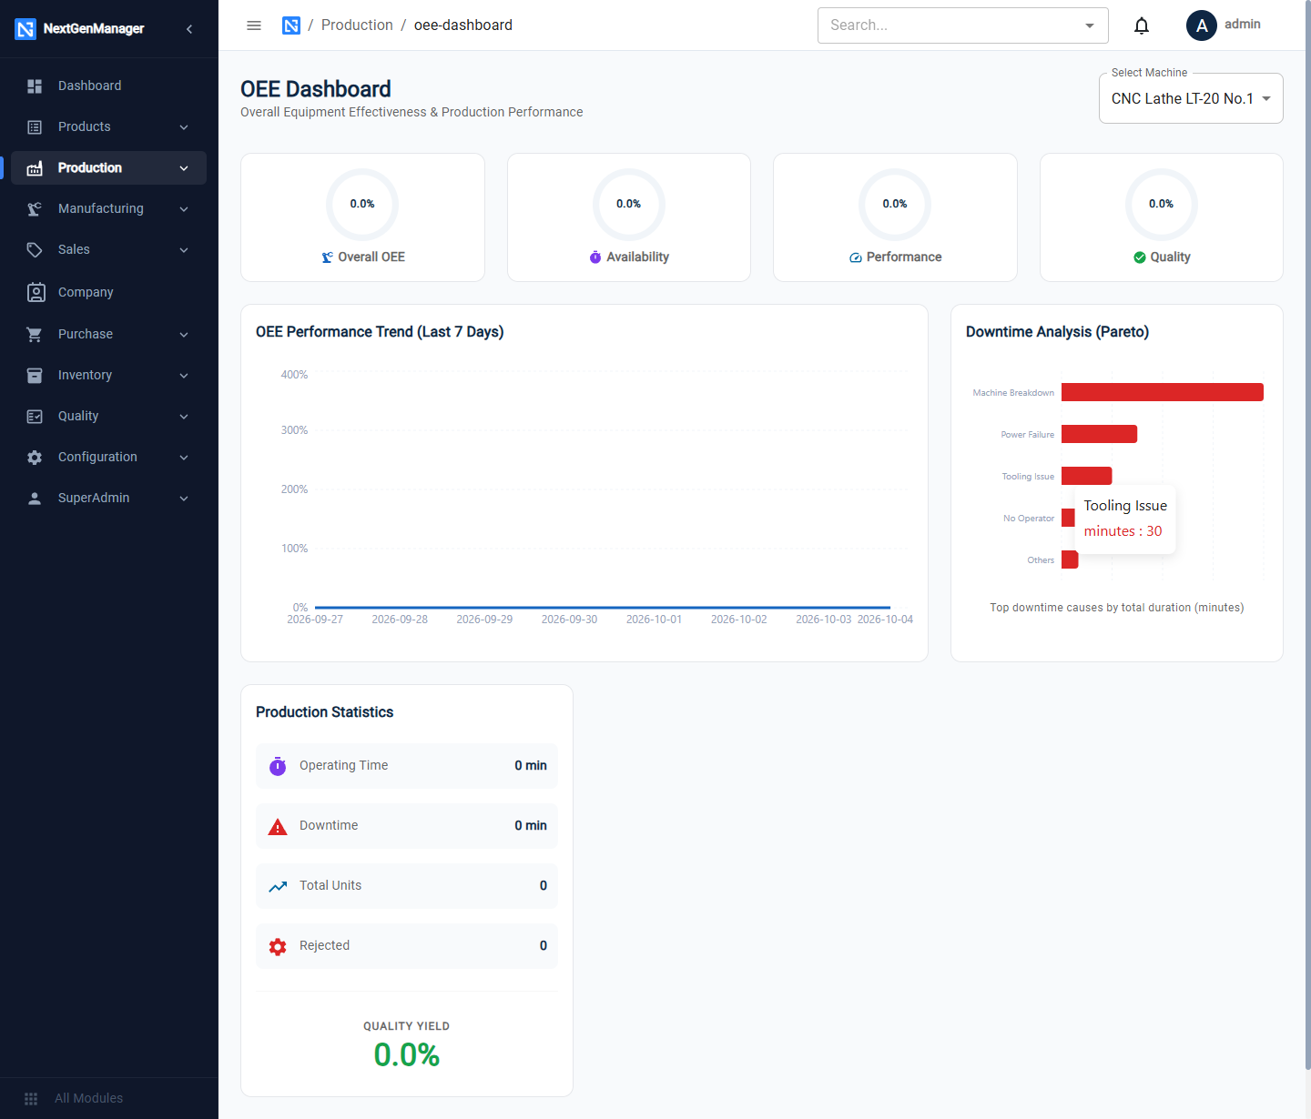1311x1119 pixels.
Task: Click the SuperAdmin person icon
Action: point(35,499)
